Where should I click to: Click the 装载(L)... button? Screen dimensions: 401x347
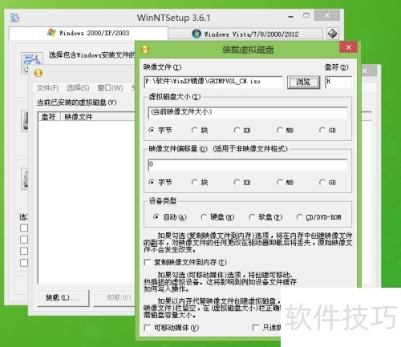coord(63,298)
